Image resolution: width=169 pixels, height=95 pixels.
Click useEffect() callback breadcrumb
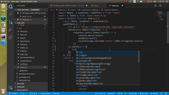click(x=88, y=10)
